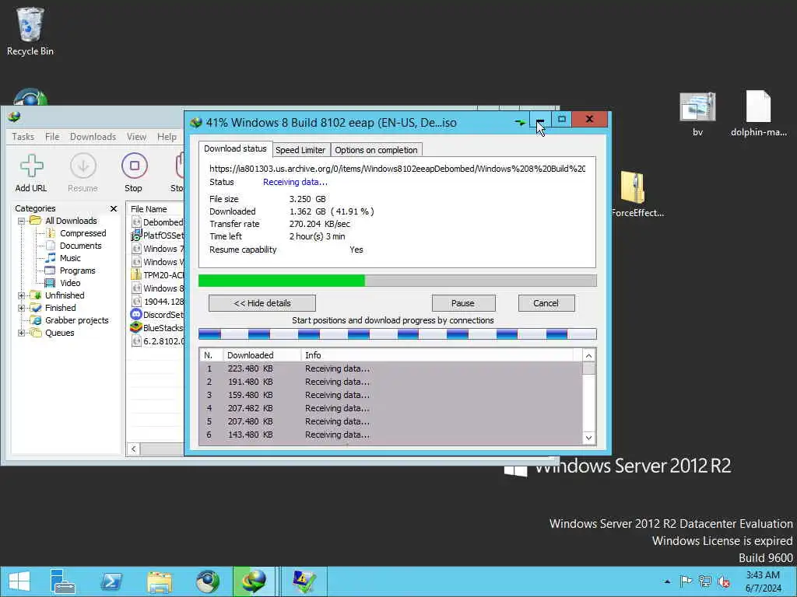Click the Hide details button

262,303
